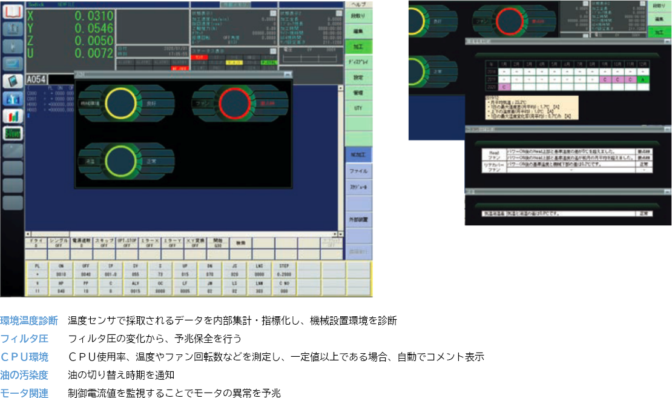Select the 段取り menu button

pos(358,16)
